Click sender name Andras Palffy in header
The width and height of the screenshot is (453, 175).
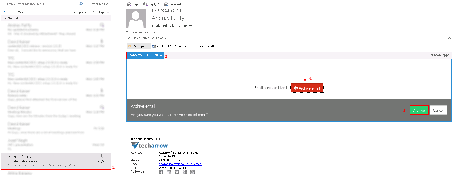pos(168,18)
